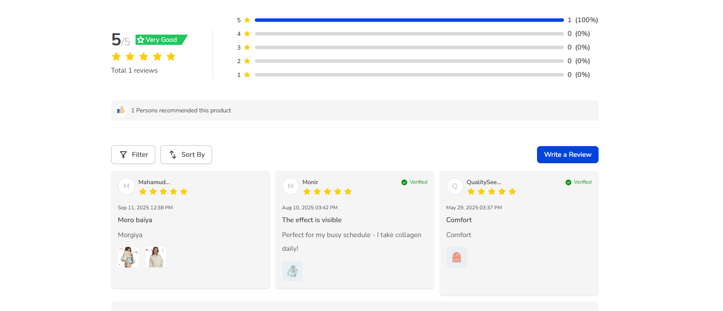The width and height of the screenshot is (723, 311).
Task: Click the sort arrows icon
Action: [173, 155]
